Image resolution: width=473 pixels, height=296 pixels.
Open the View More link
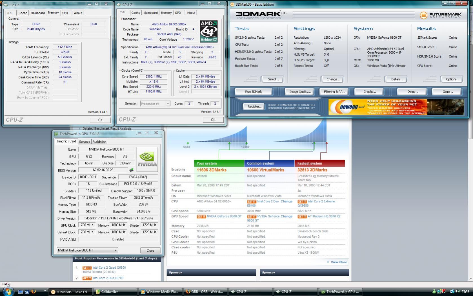339,262
